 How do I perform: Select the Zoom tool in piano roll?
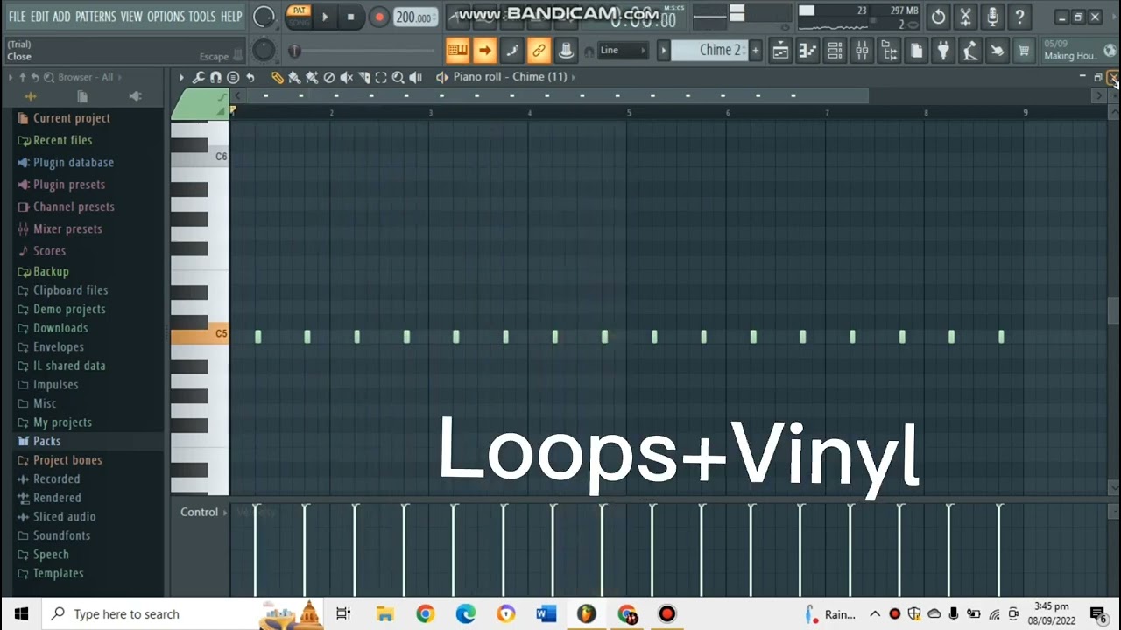398,77
